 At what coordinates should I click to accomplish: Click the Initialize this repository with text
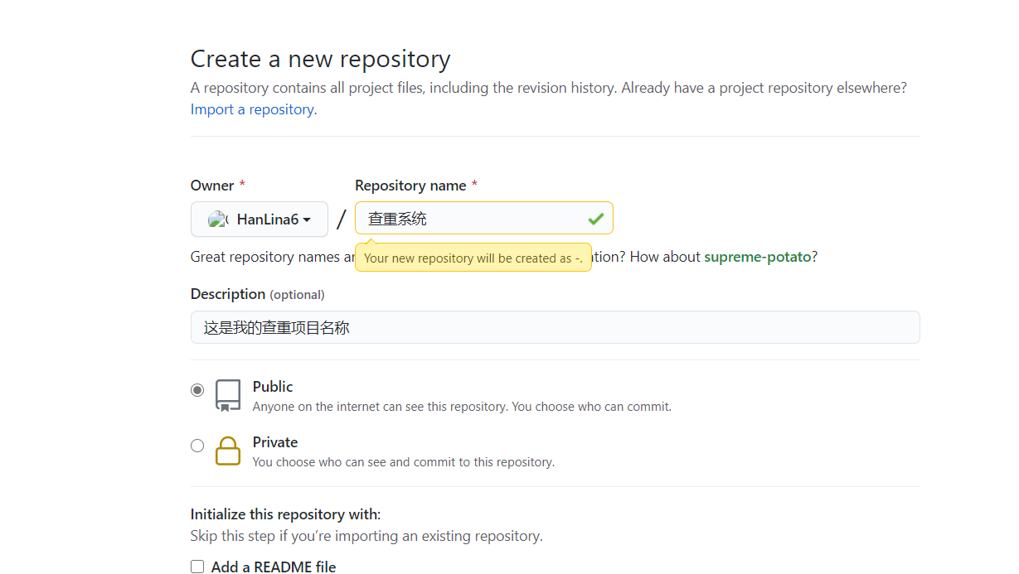pos(286,514)
